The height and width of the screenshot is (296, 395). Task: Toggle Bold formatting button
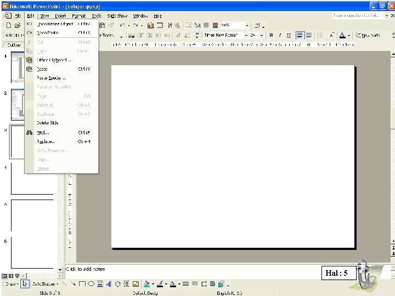tap(271, 35)
